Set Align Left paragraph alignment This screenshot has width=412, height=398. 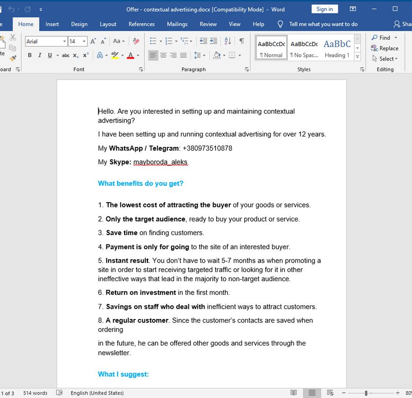(x=153, y=55)
